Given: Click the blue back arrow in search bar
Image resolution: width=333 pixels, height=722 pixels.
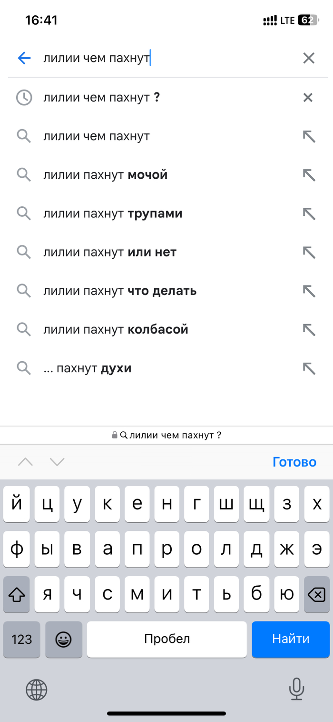Looking at the screenshot, I should (x=23, y=58).
